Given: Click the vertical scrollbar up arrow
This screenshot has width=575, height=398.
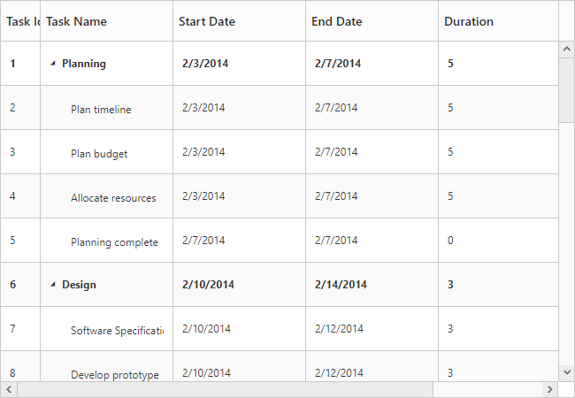Looking at the screenshot, I should click(x=566, y=50).
